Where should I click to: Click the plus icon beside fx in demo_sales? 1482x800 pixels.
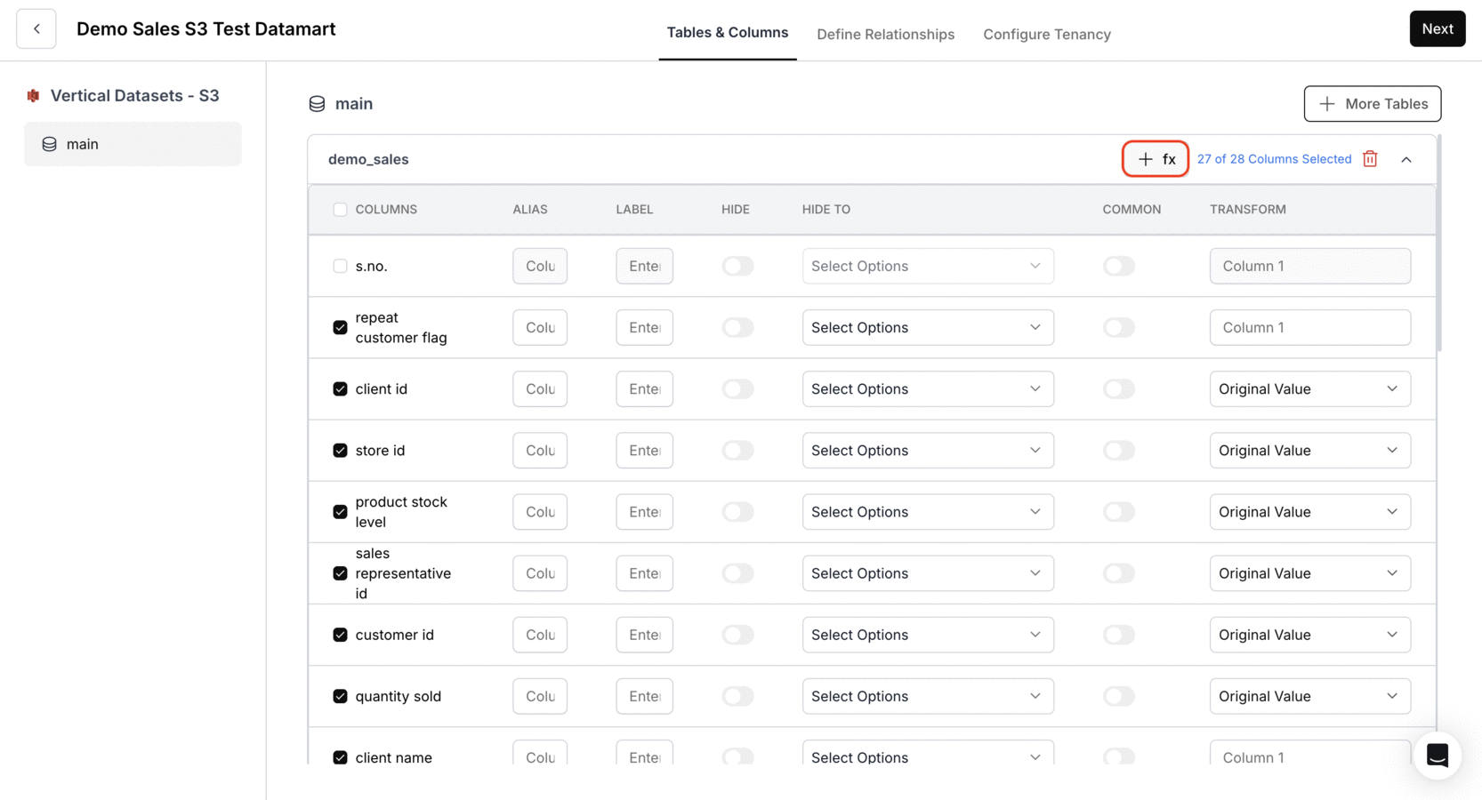pyautogui.click(x=1145, y=158)
